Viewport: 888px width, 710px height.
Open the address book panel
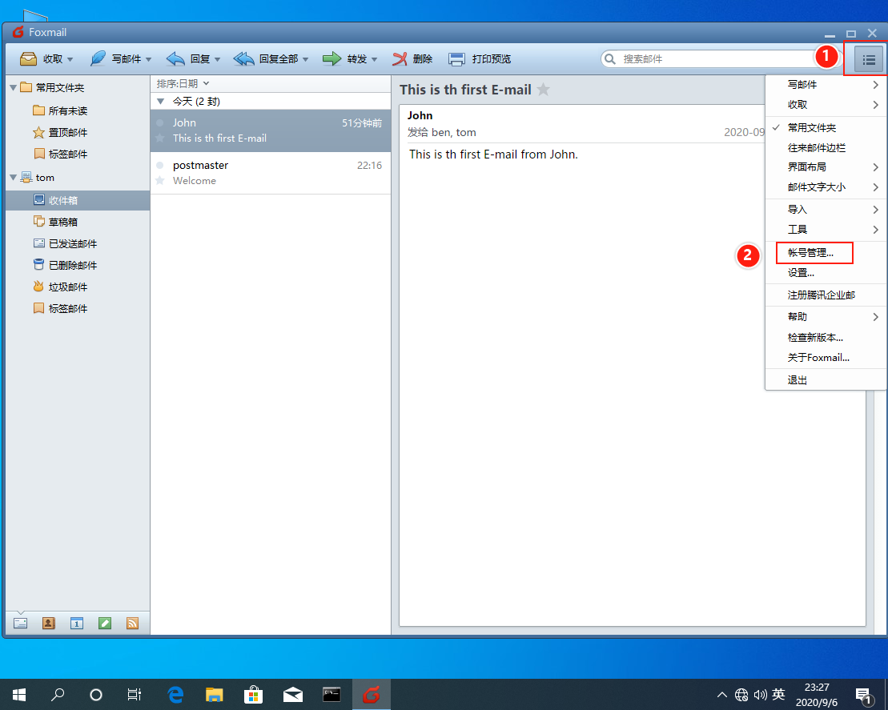[48, 623]
